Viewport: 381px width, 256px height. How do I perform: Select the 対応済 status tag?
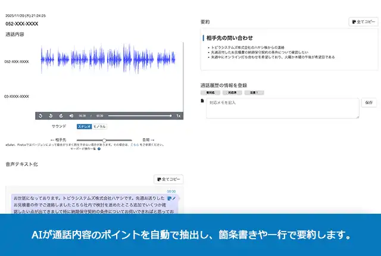pos(232,93)
